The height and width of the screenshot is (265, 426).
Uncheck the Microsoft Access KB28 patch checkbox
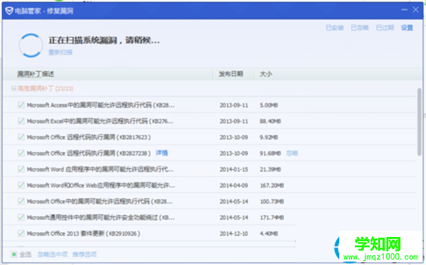(x=21, y=105)
